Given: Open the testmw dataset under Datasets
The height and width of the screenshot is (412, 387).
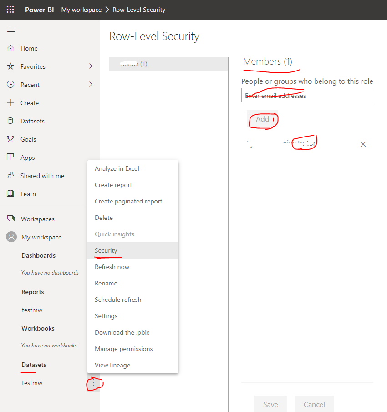Looking at the screenshot, I should pos(32,383).
